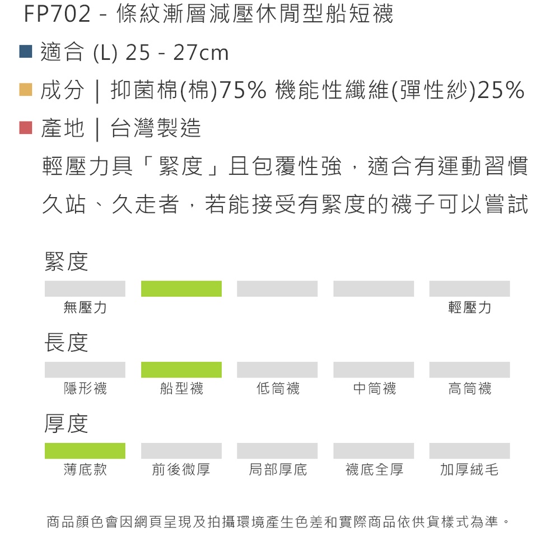Image resolution: width=560 pixels, height=560 pixels.
Task: Click the bar above 加厚絨毛
Action: point(469,451)
